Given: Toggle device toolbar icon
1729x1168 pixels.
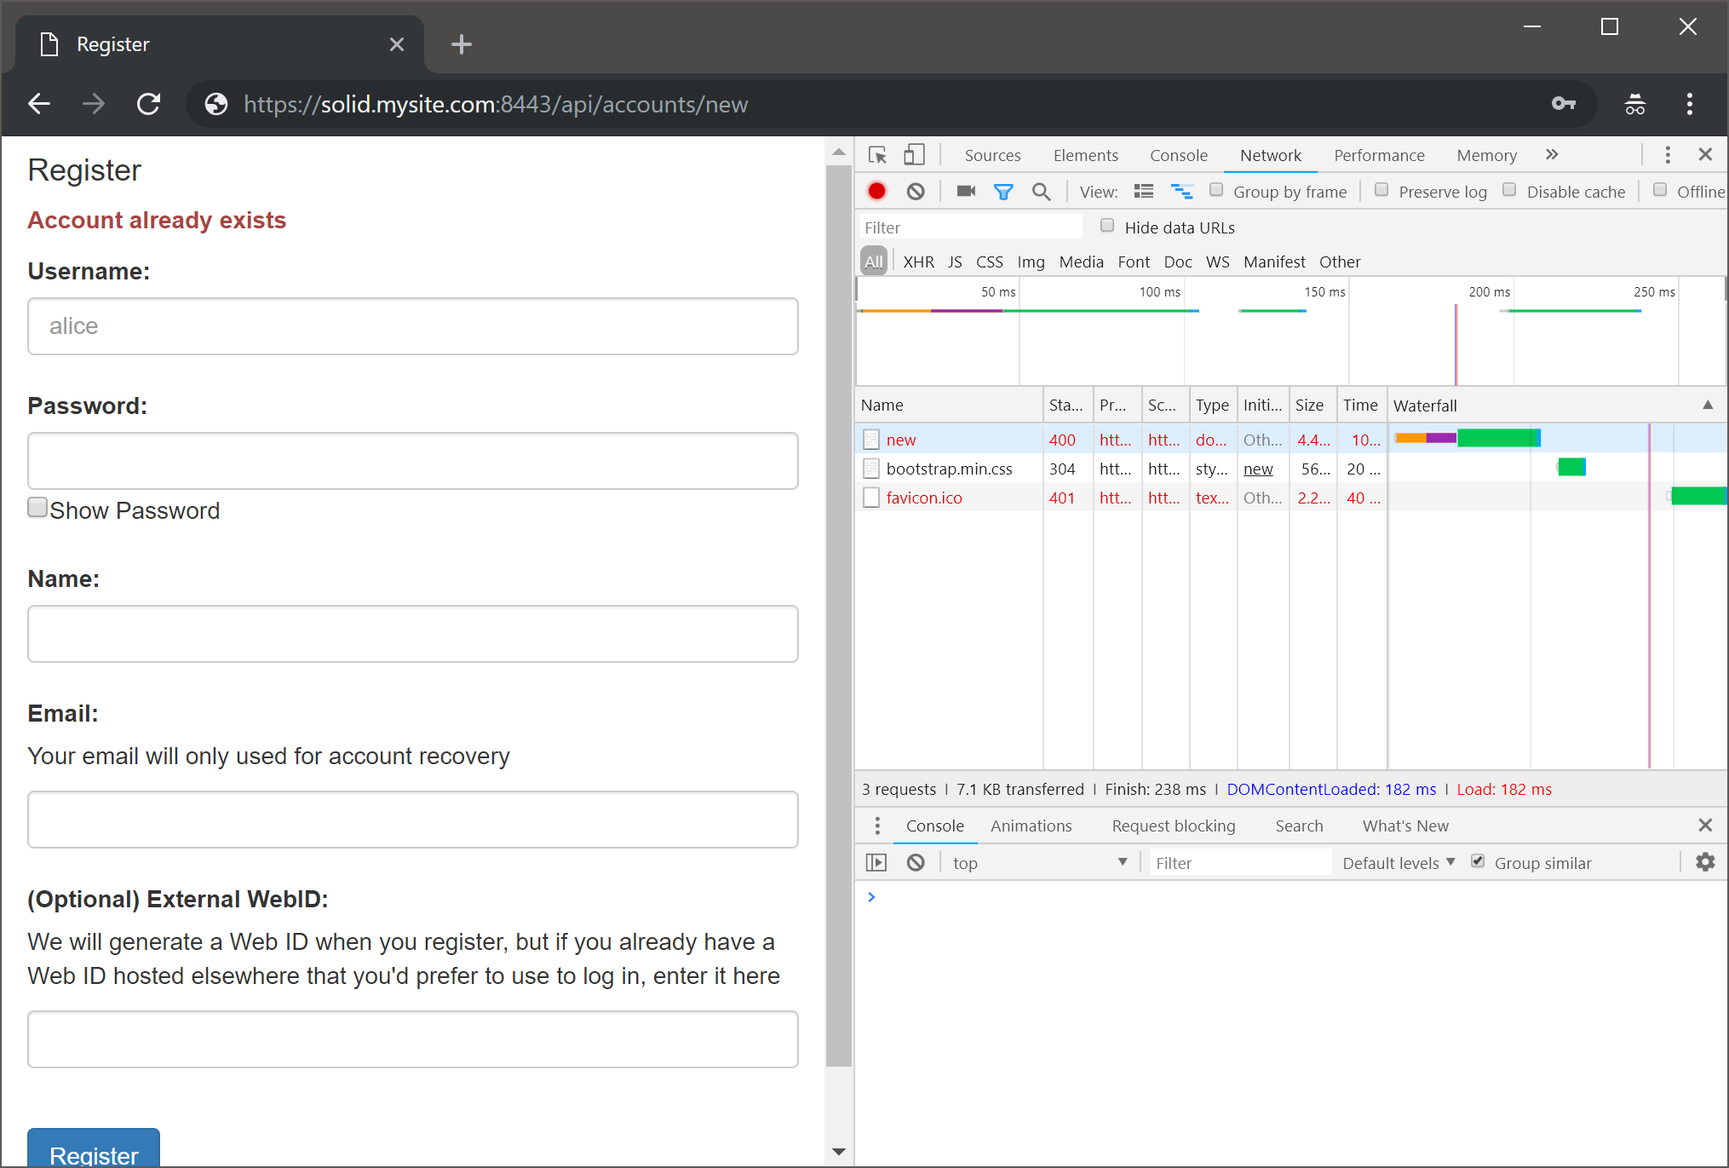Looking at the screenshot, I should 914,154.
